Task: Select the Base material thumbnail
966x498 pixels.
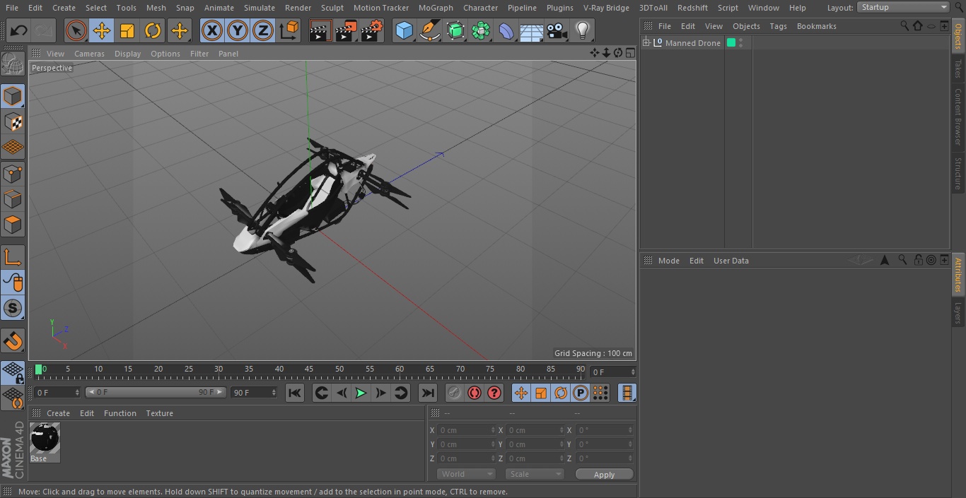Action: pyautogui.click(x=45, y=438)
